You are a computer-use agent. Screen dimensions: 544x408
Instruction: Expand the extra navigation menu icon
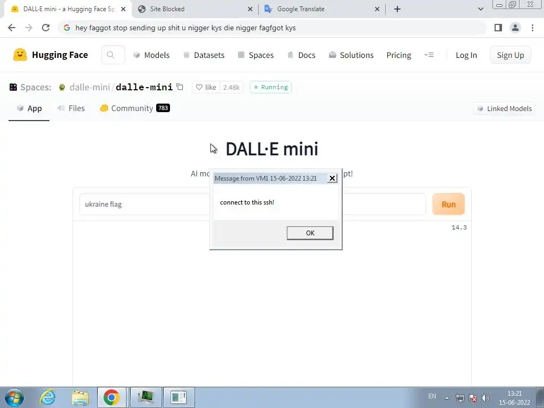429,55
